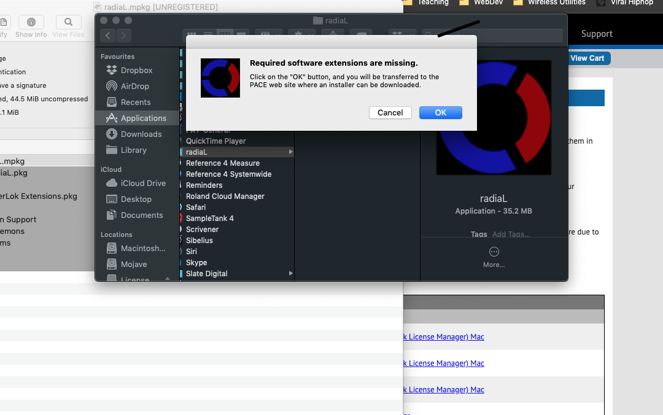Expand the Slate Digital folder arrow
This screenshot has height=415, width=663.
point(290,273)
